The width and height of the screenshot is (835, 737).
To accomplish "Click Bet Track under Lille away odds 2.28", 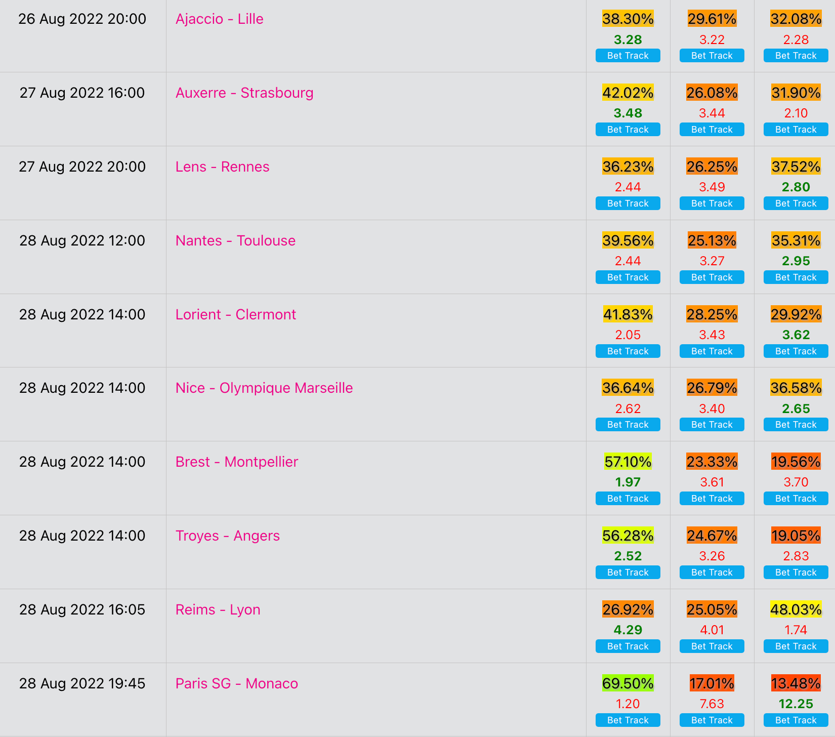I will (x=796, y=56).
